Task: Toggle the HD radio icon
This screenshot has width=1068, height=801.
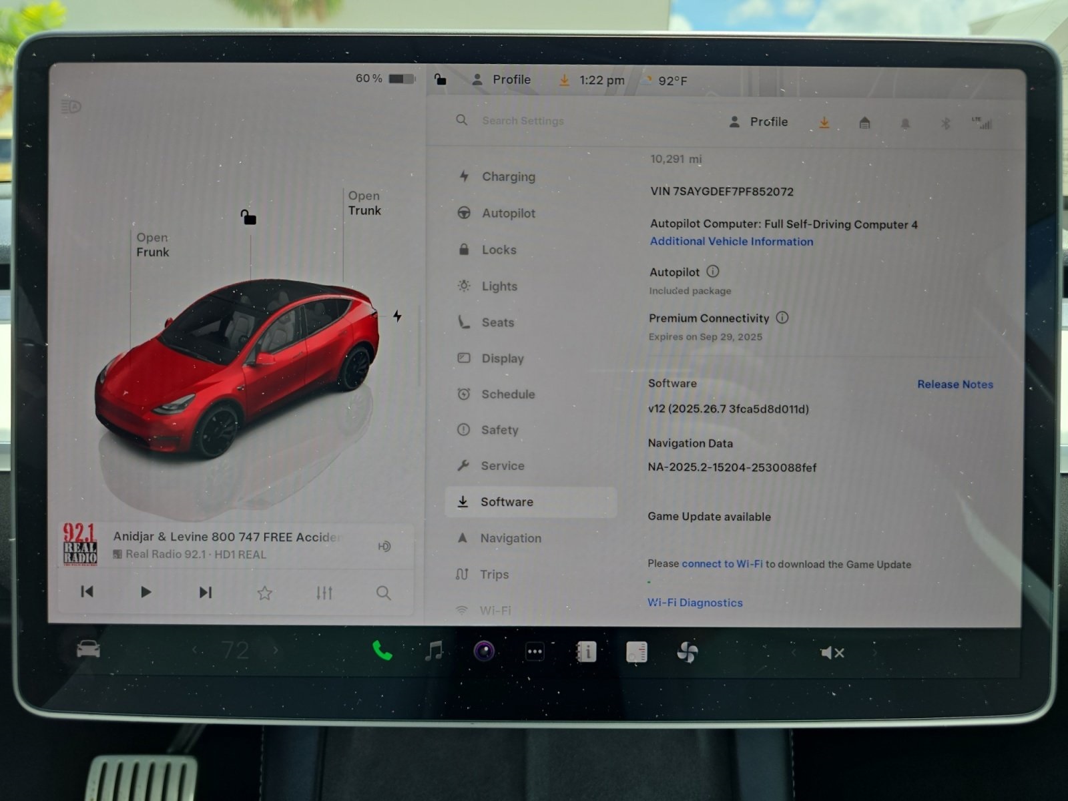Action: [x=384, y=547]
